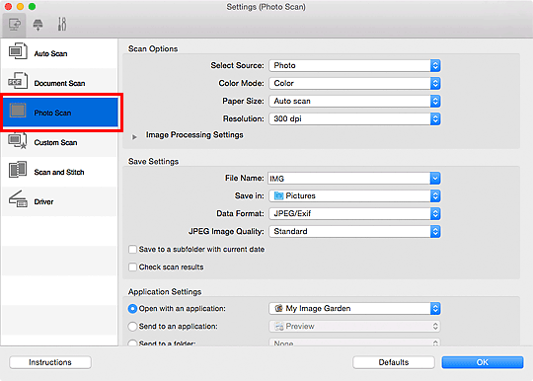Click the OK button
533x381 pixels.
point(483,362)
